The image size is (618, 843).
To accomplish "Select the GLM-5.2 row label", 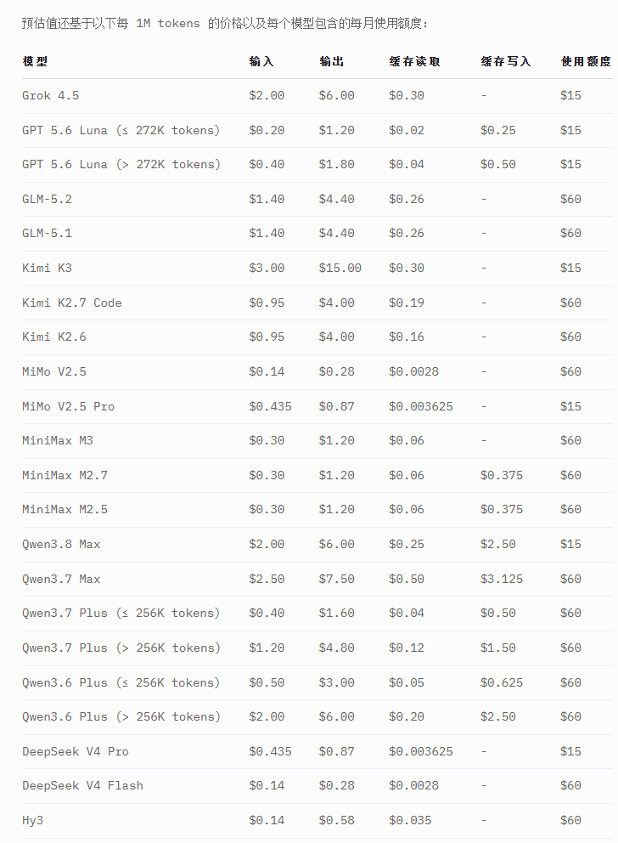I will 47,199.
